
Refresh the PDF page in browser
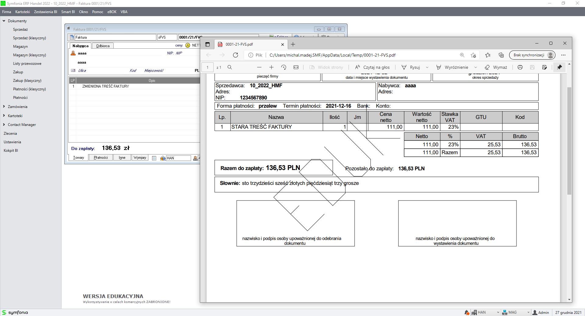(235, 55)
